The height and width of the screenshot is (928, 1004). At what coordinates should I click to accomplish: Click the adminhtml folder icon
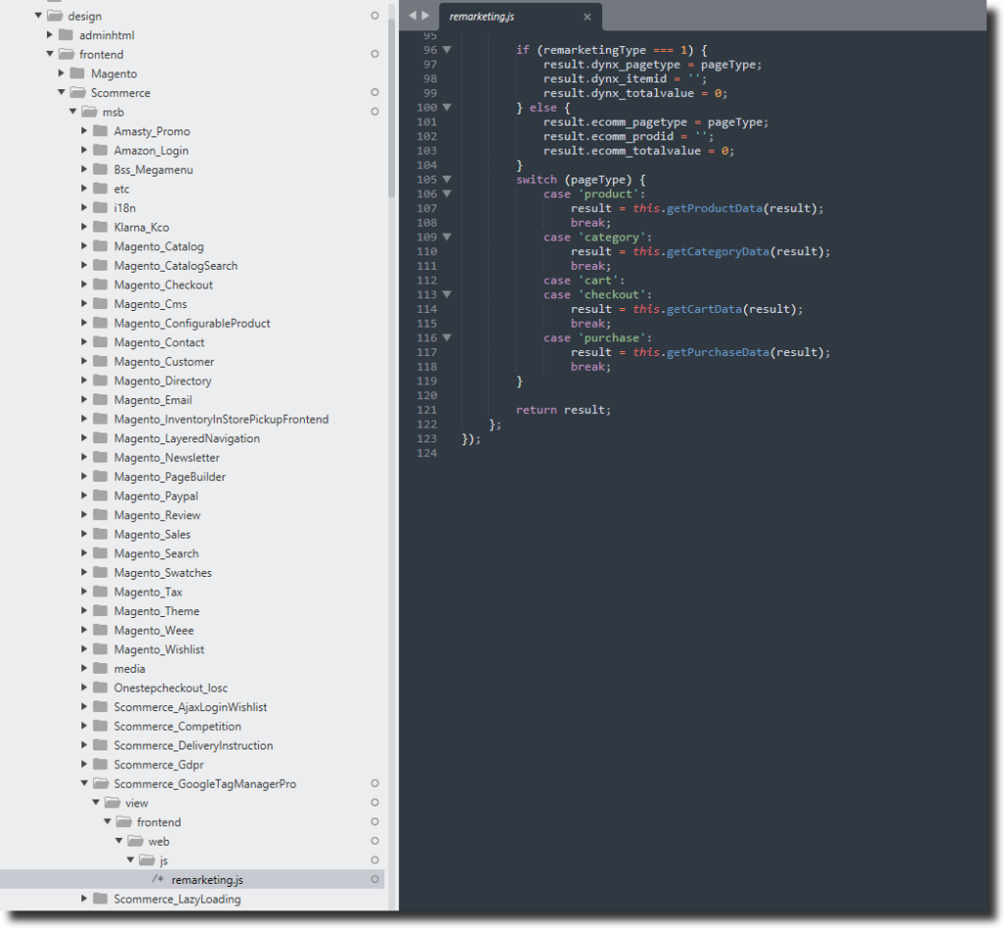click(x=66, y=35)
